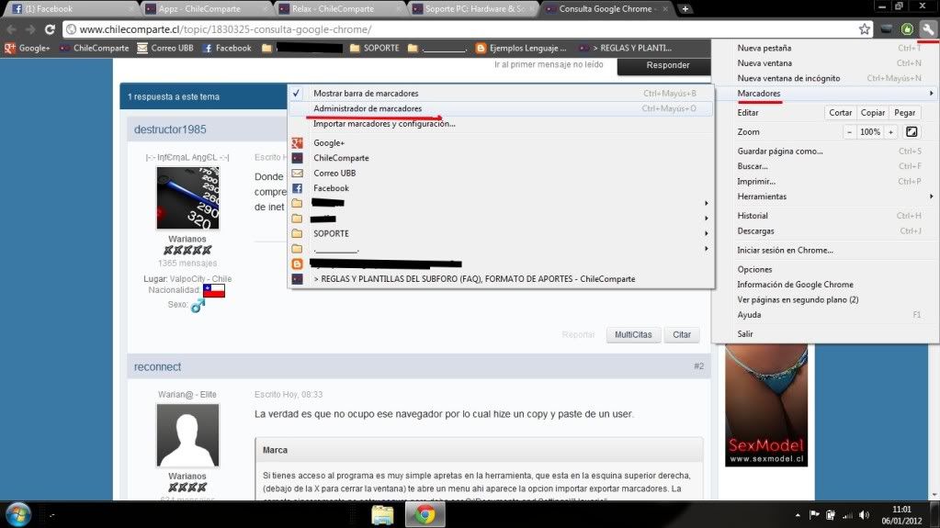This screenshot has width=940, height=528.
Task: Open Google+ bookmark in bookmarks bar
Action: (28, 48)
